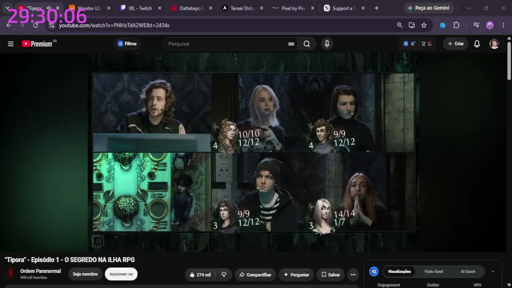This screenshot has height=288, width=512.
Task: Close the Tensei Shita tab
Action: 262,8
